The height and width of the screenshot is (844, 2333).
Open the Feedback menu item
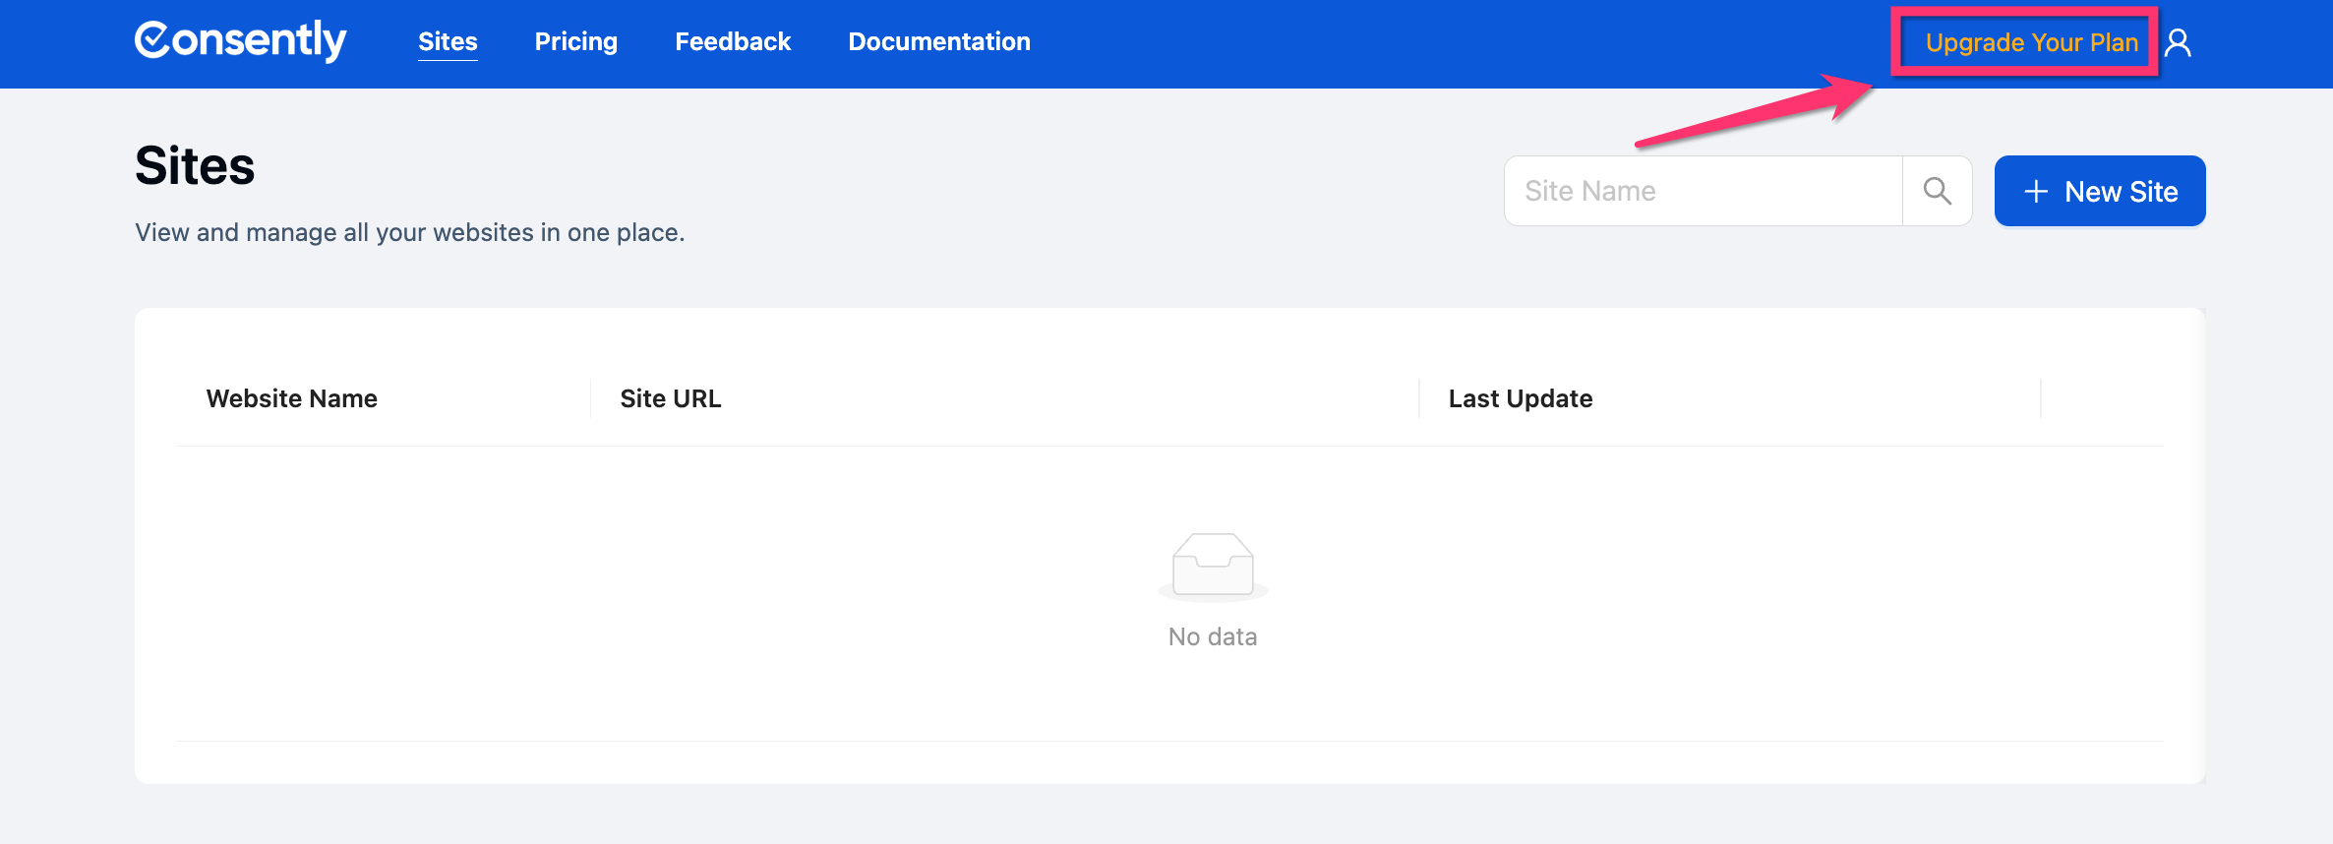[733, 41]
